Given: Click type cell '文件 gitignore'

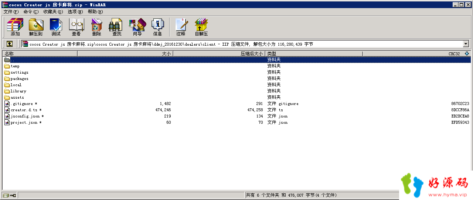Looking at the screenshot, I should point(283,104).
